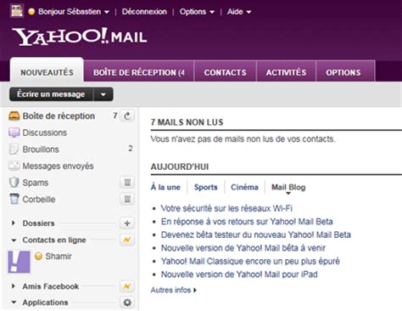Empty Spams folder using its trash icon
This screenshot has width=402, height=311.
pos(127,183)
